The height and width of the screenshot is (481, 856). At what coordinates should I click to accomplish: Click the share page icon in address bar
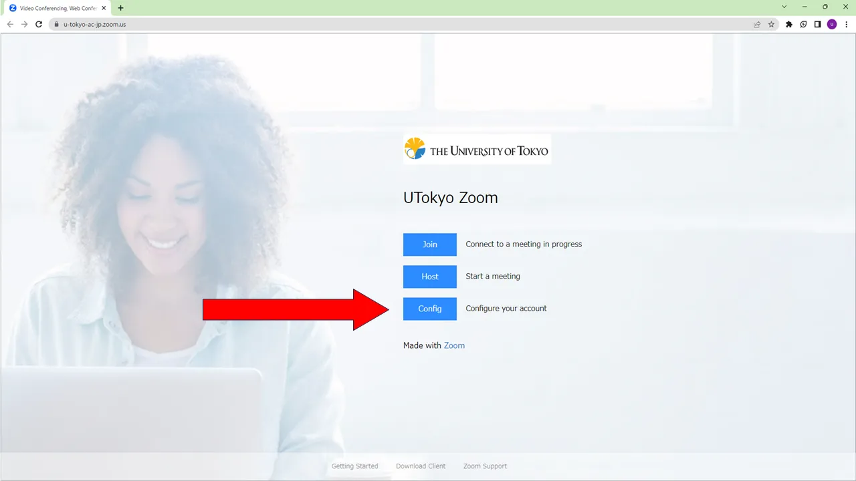[x=757, y=24]
